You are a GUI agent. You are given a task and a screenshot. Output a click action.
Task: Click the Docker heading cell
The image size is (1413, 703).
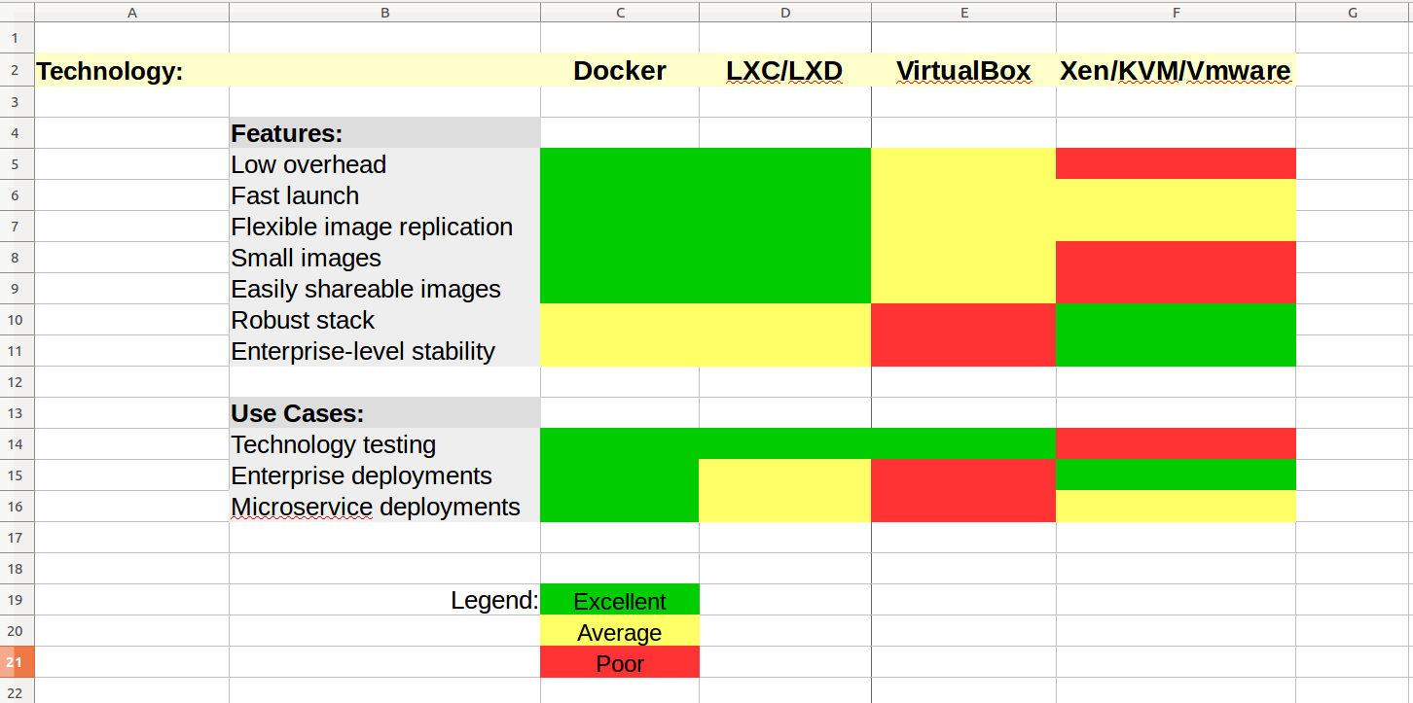[x=620, y=71]
